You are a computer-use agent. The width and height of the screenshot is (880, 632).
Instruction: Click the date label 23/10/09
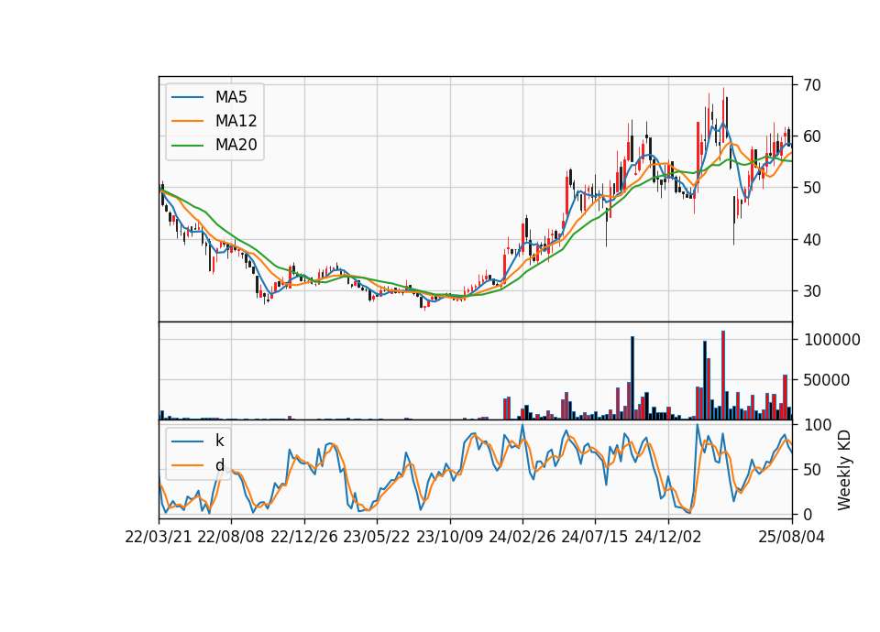449,538
